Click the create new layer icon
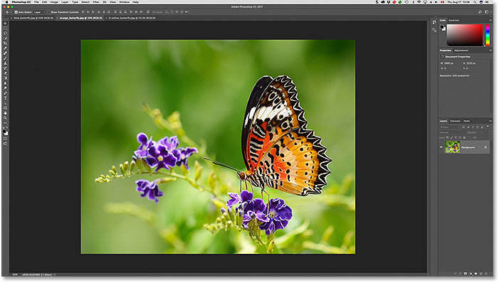Image resolution: width=499 pixels, height=283 pixels. pos(481,274)
